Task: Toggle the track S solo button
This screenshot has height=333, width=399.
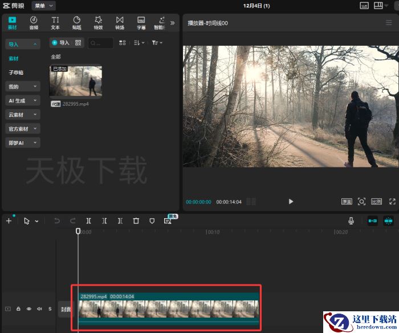Action: pyautogui.click(x=50, y=309)
